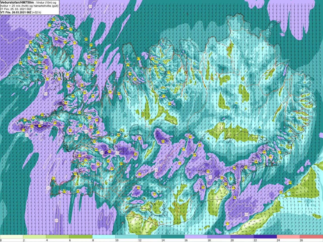Click the 12–14 teal legend swatch
Screen dimensions: 323x242
click(x=150, y=237)
